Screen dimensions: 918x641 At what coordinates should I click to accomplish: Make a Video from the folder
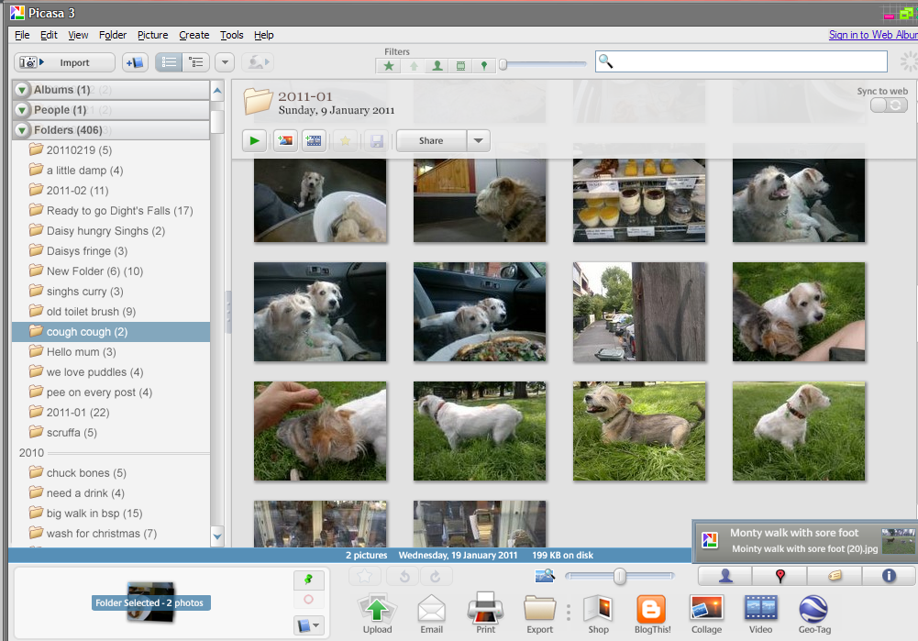[760, 610]
